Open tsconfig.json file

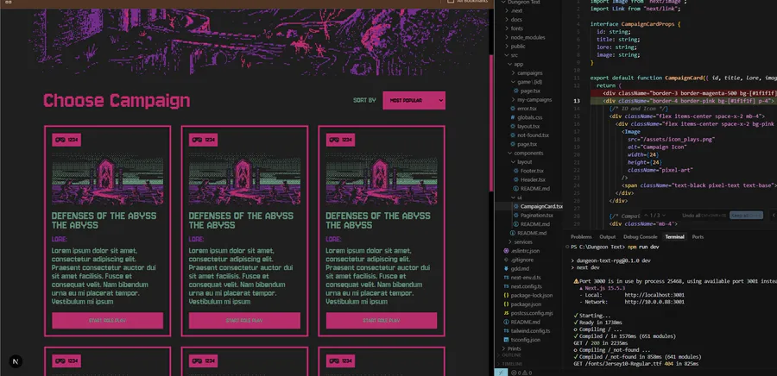(x=525, y=340)
